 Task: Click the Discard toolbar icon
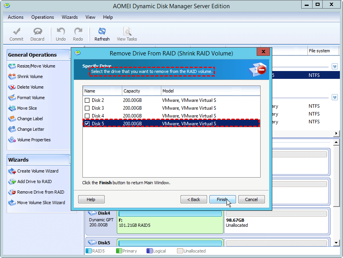pos(38,34)
